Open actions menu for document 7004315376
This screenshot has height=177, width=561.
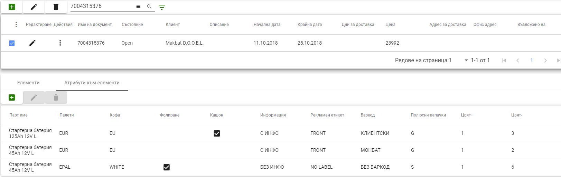pyautogui.click(x=60, y=43)
